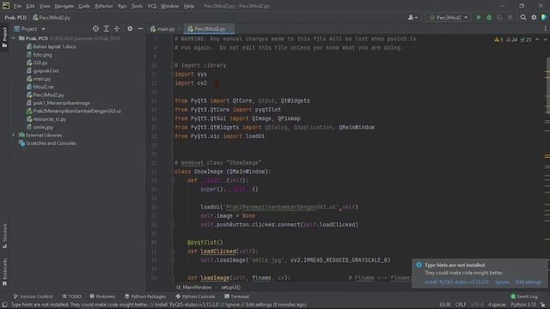Open the File menu
The height and width of the screenshot is (309, 550).
(x=17, y=6)
